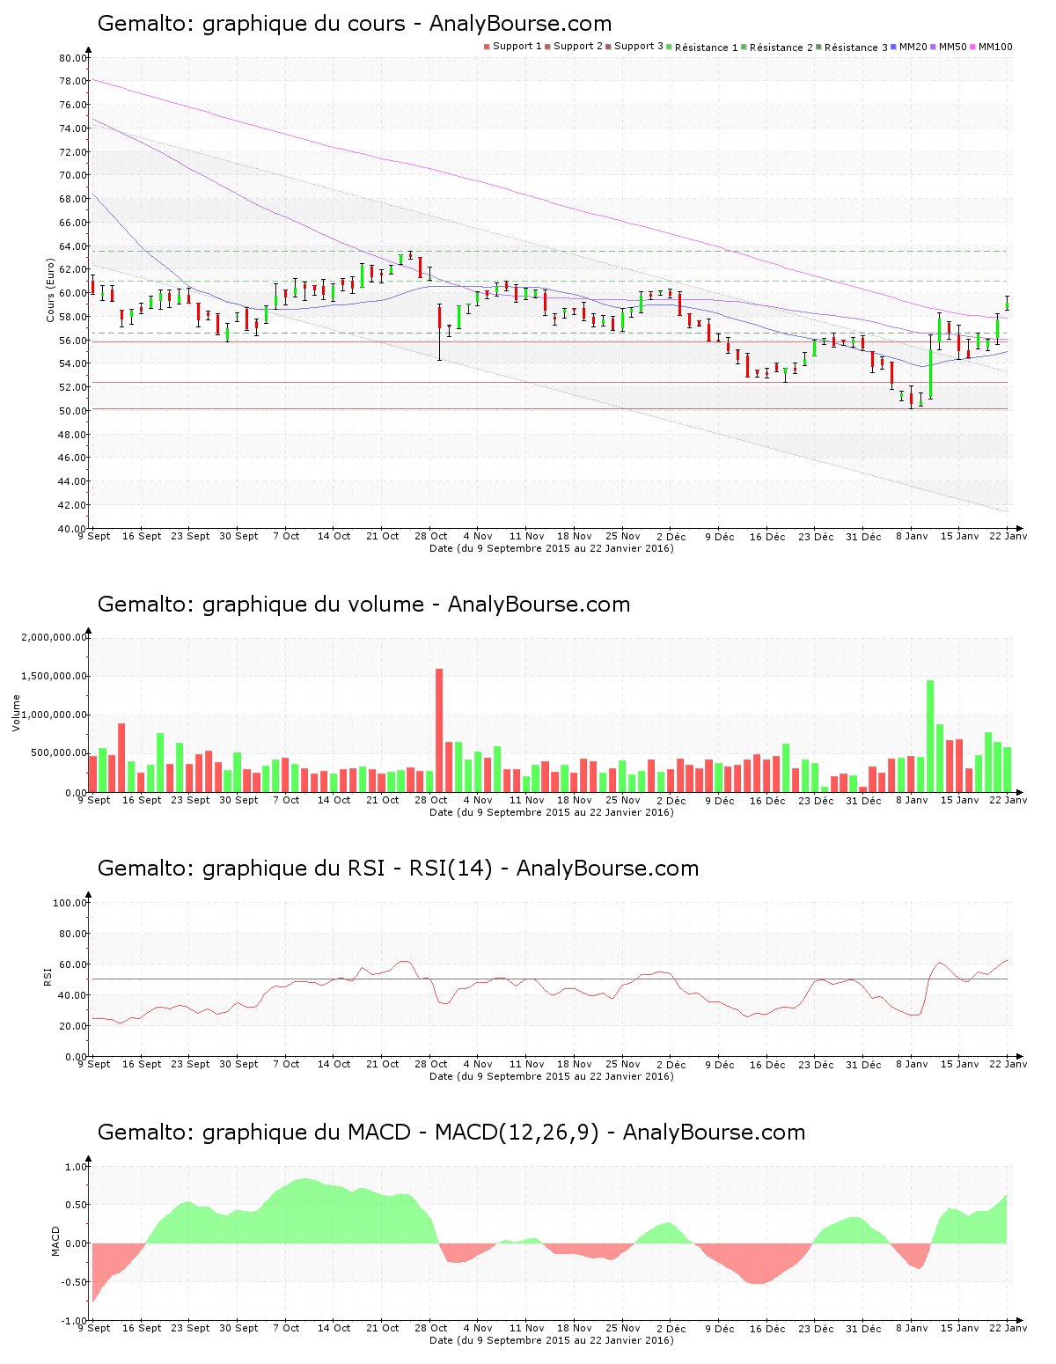Screen dimensions: 1056x1364
Task: Click the 'Cours (Euro)' axis label
Action: coord(50,290)
